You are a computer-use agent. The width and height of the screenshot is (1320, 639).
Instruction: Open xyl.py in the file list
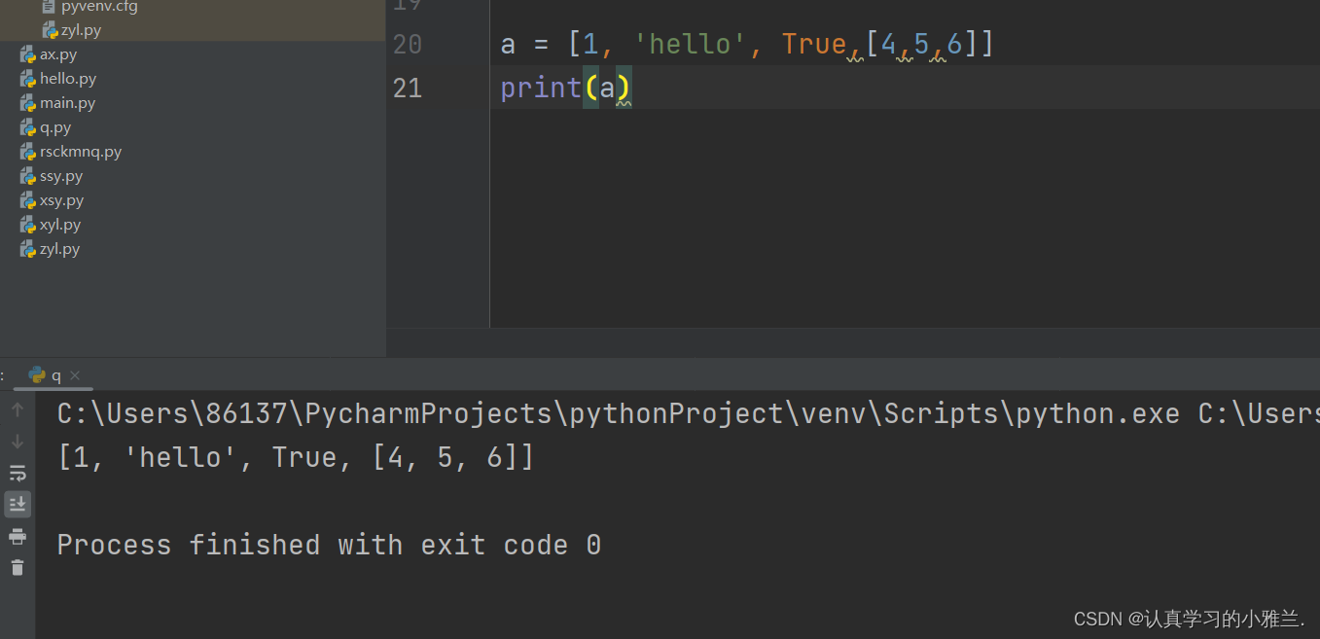coord(59,225)
